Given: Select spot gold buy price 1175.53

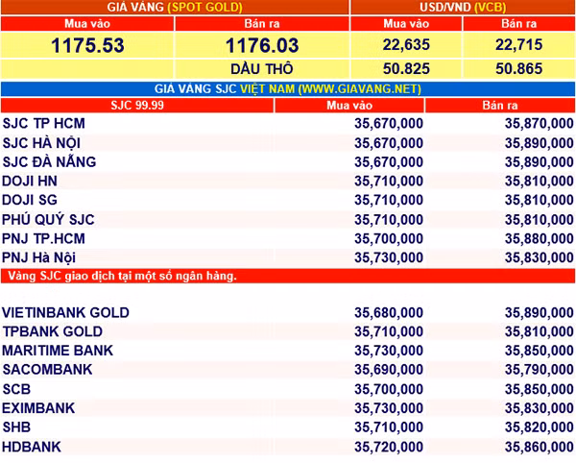Looking at the screenshot, I should tap(87, 45).
